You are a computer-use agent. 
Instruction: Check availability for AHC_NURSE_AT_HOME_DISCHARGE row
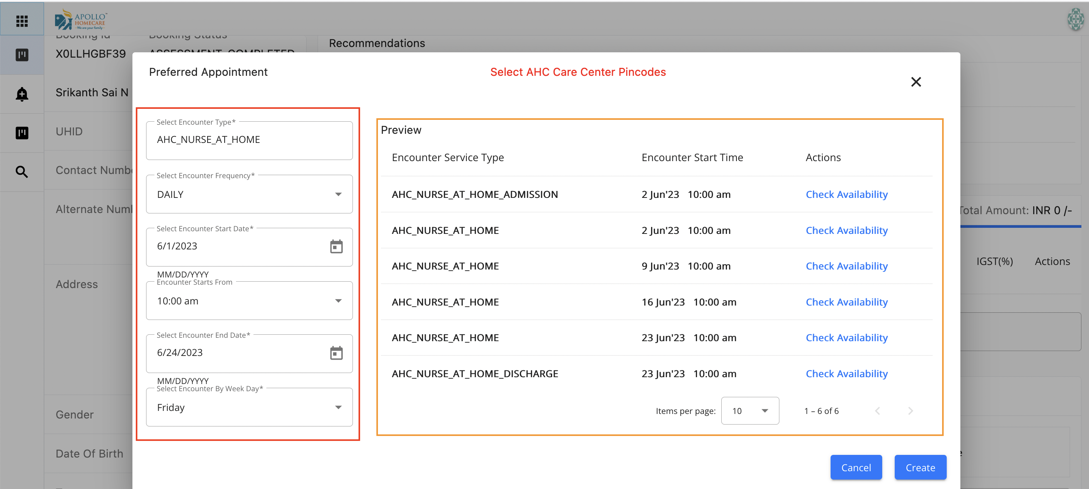click(846, 373)
